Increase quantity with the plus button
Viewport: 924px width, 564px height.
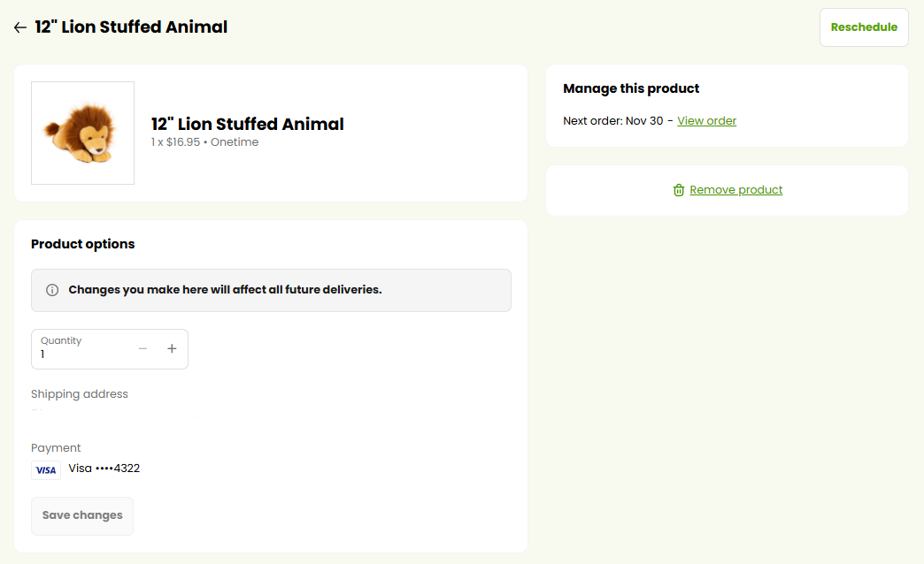point(172,349)
